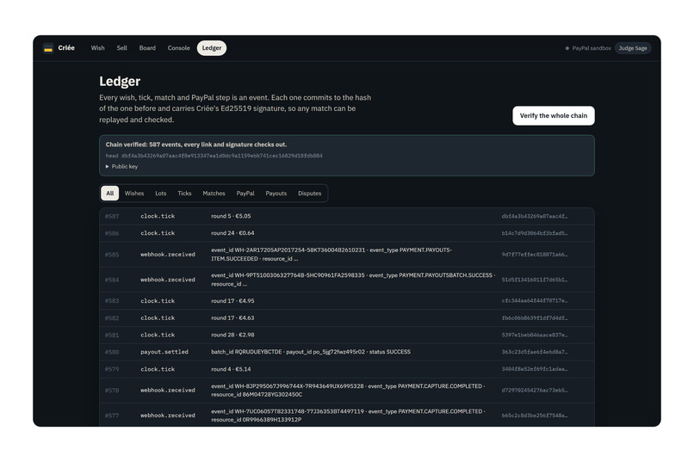The width and height of the screenshot is (694, 462).
Task: Select 'round 24 · €0.64' text
Action: pos(232,233)
